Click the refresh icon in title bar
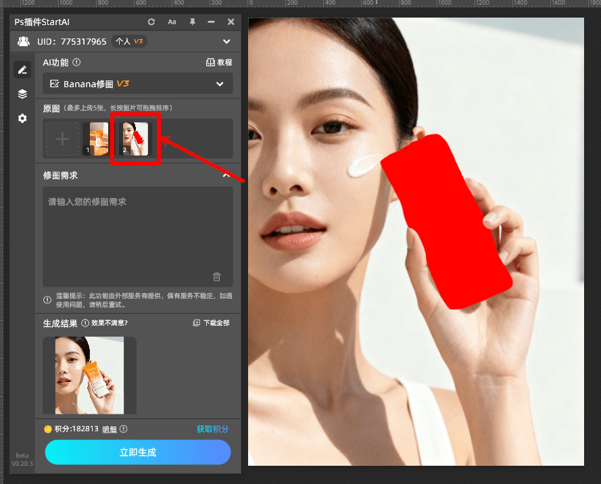 click(151, 22)
